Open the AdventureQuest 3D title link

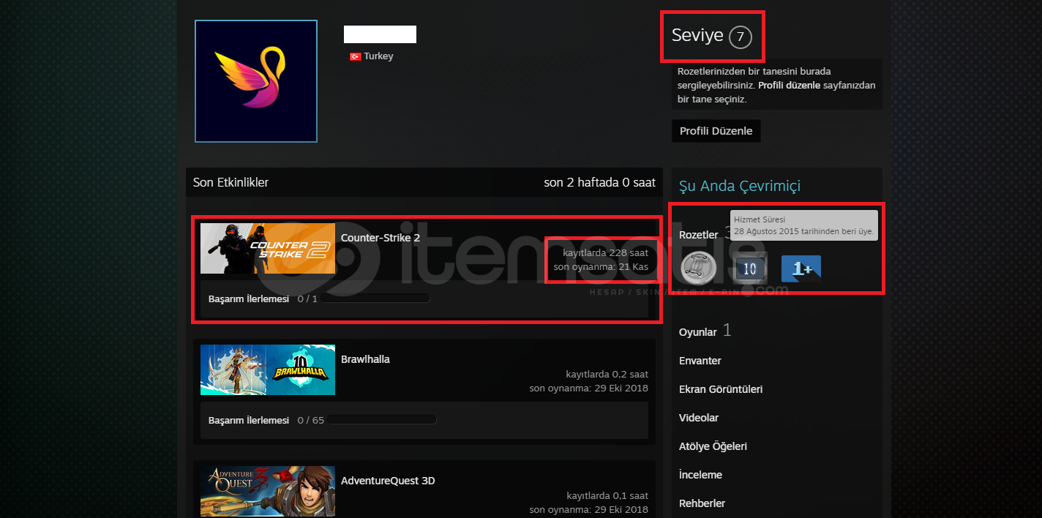388,481
